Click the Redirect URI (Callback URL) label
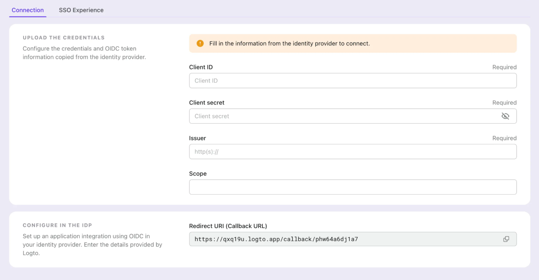Image resolution: width=539 pixels, height=280 pixels. point(228,226)
